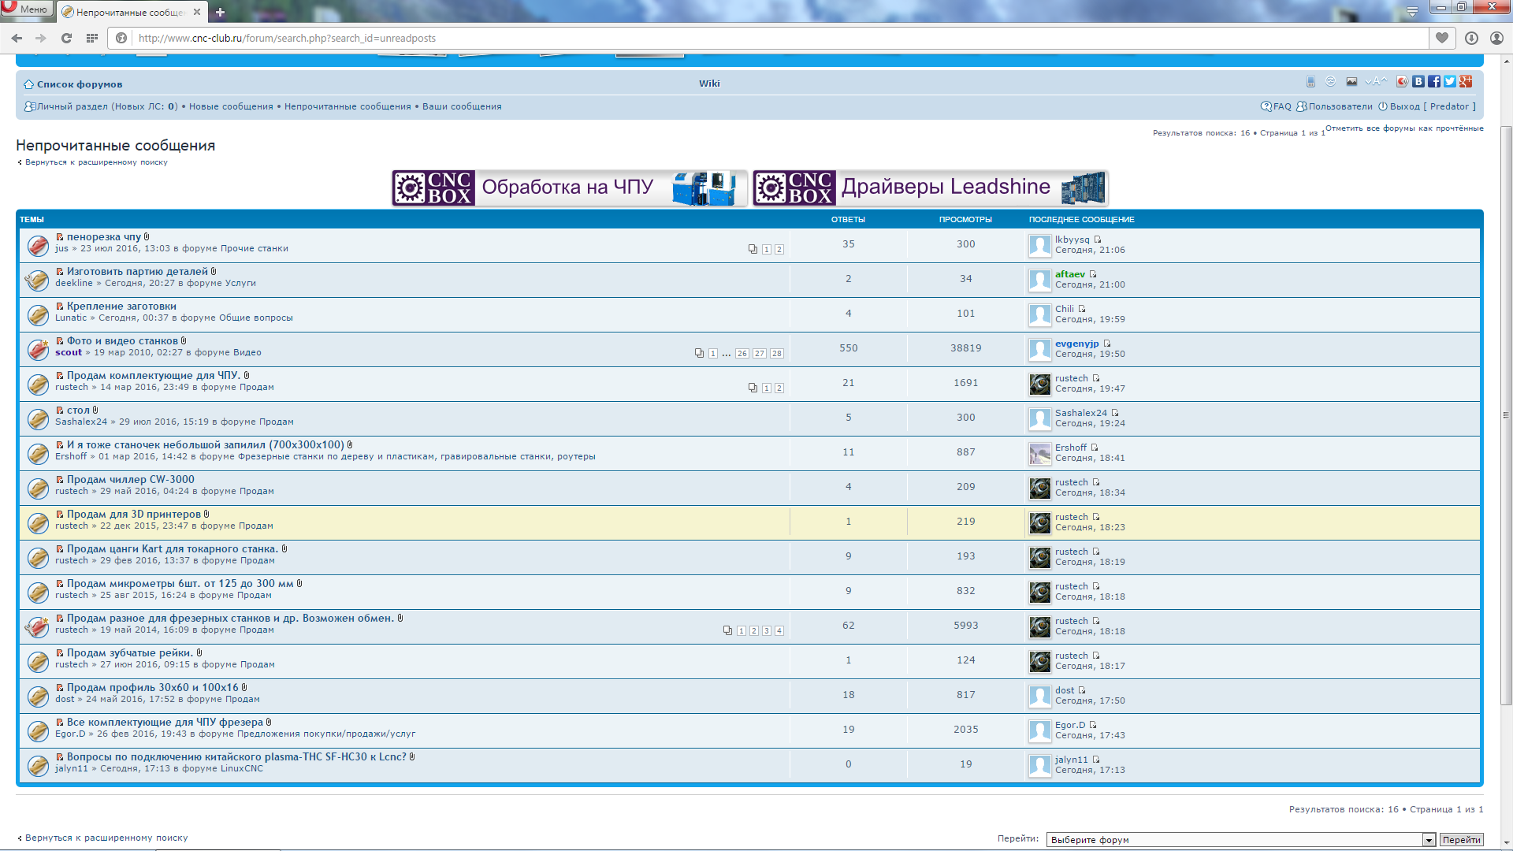Reload the page in browser toolbar
The height and width of the screenshot is (851, 1513).
pos(66,38)
